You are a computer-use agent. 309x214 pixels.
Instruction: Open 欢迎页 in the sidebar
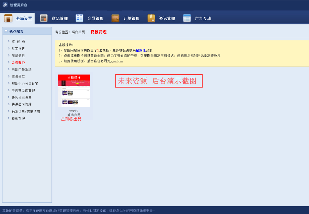click(18, 41)
